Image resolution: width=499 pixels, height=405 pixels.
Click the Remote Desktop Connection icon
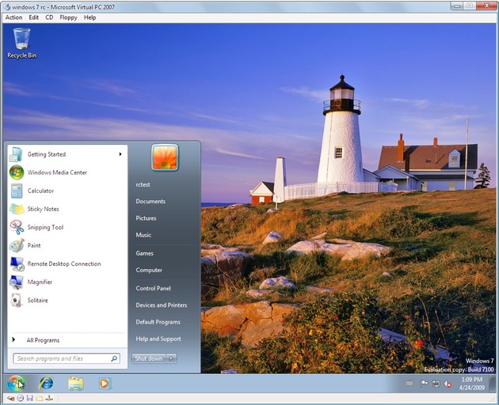(x=17, y=264)
